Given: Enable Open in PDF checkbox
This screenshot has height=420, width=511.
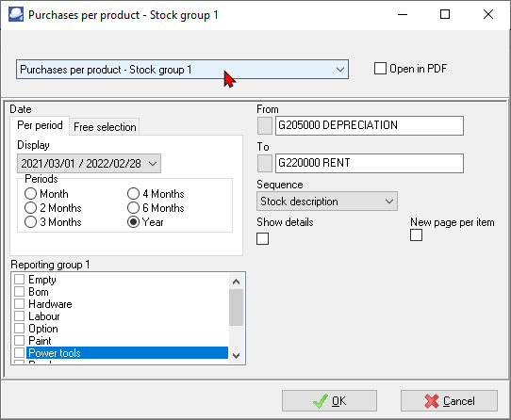Looking at the screenshot, I should [380, 69].
